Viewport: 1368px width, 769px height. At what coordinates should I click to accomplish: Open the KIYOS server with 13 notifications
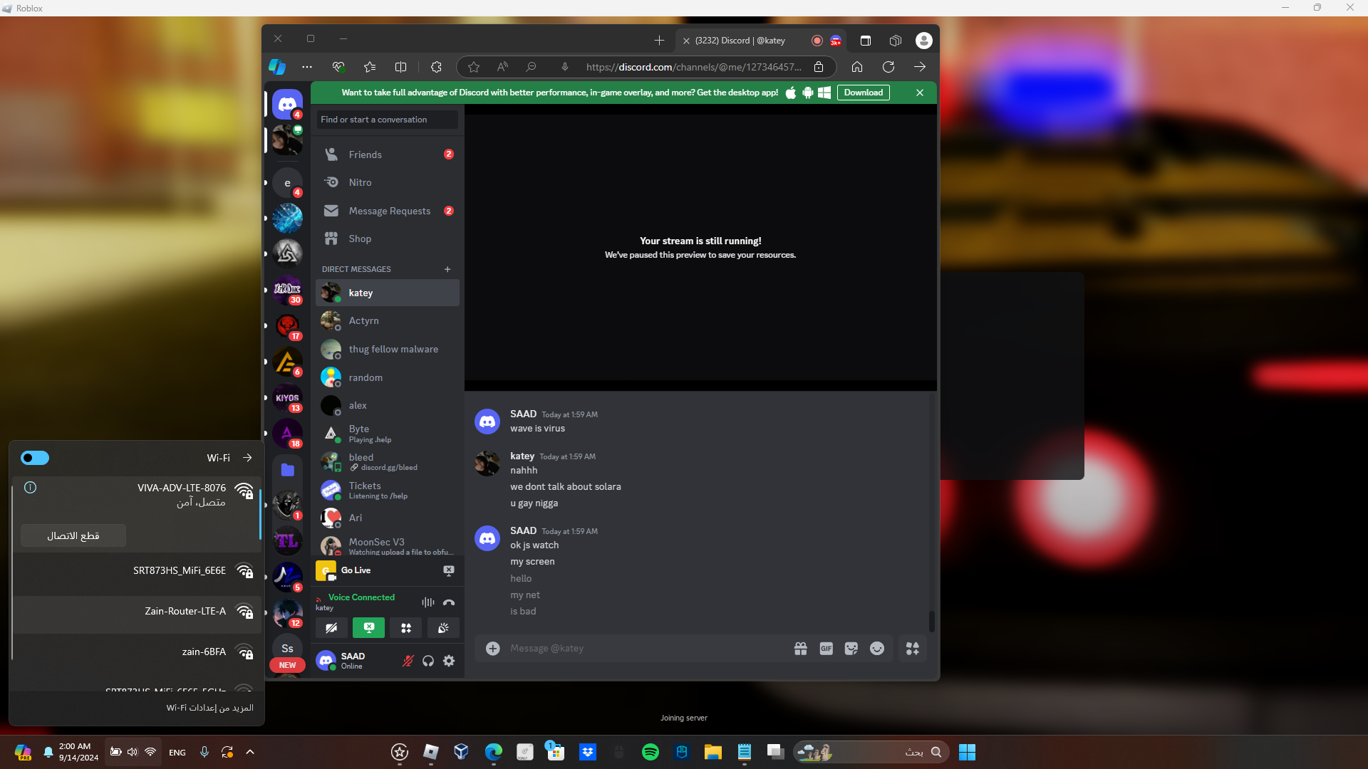(287, 399)
